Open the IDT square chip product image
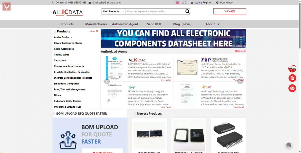301x153 pixels. (189, 135)
